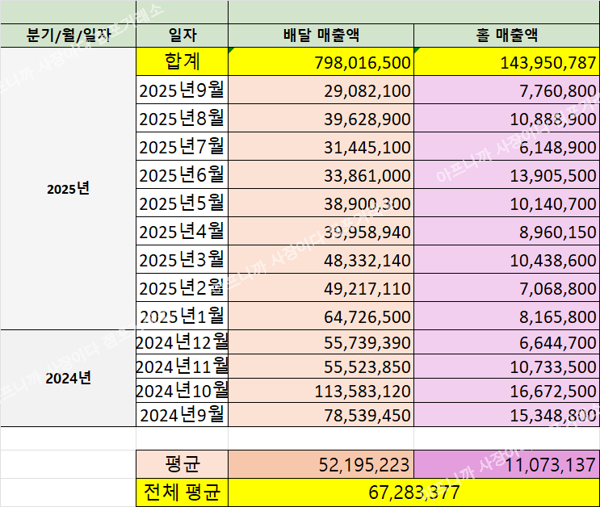Viewport: 600px width, 507px height.
Task: Select hall total cell 143,950,787
Action: tap(506, 62)
